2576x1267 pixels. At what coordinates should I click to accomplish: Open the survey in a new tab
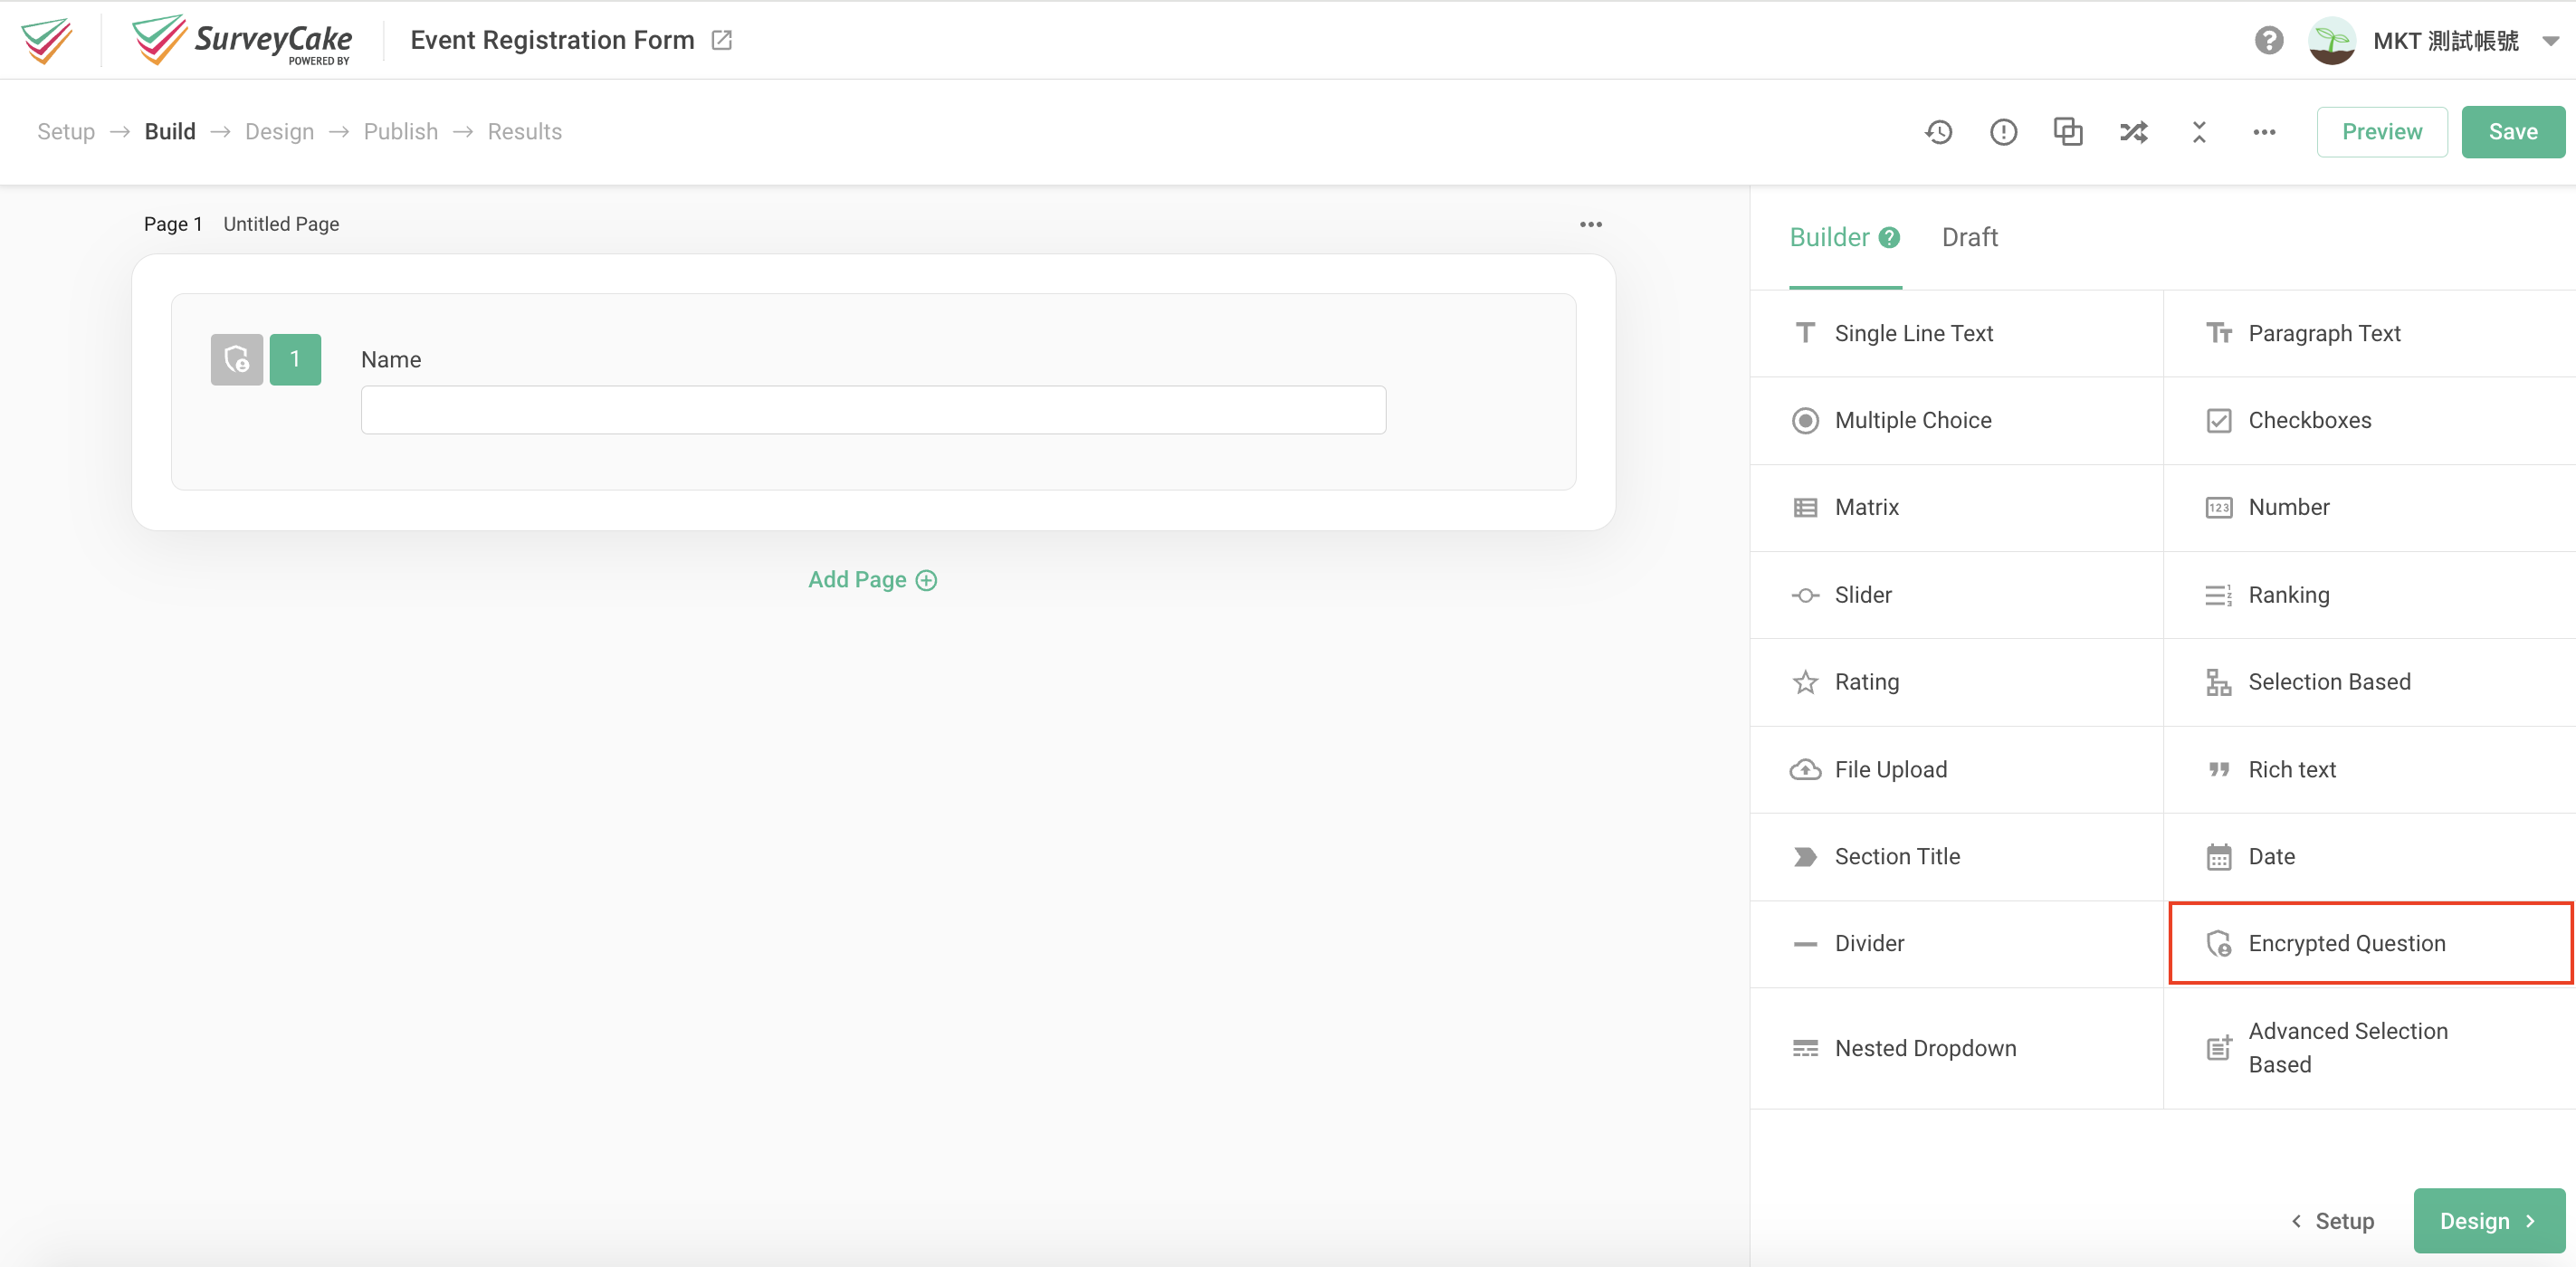pyautogui.click(x=723, y=39)
